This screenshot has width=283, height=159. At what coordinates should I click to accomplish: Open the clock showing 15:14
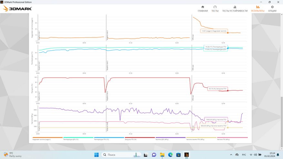point(270,155)
